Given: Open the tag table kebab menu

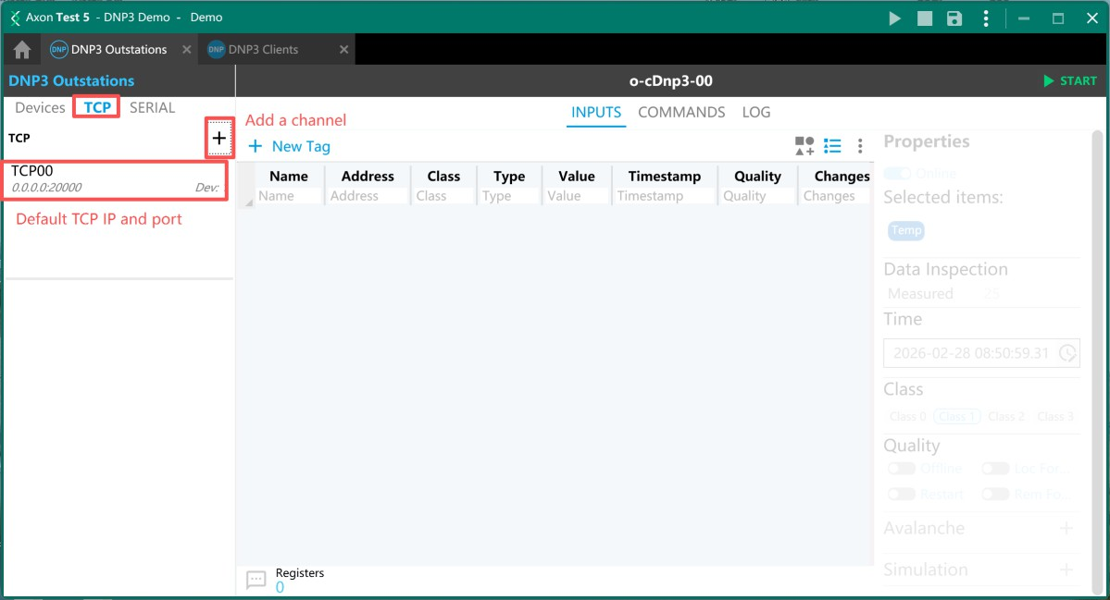Looking at the screenshot, I should [860, 146].
